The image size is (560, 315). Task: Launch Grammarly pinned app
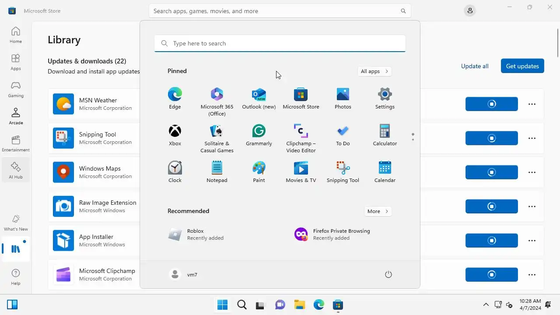point(259,135)
